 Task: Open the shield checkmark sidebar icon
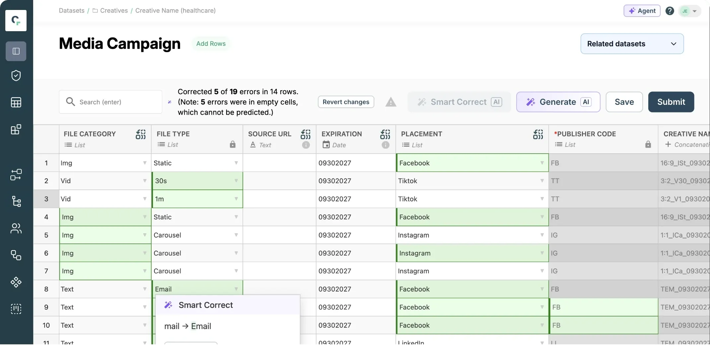coord(16,76)
